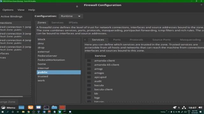Open the Windows Task View icon
The image size is (204, 114).
tap(18, 112)
